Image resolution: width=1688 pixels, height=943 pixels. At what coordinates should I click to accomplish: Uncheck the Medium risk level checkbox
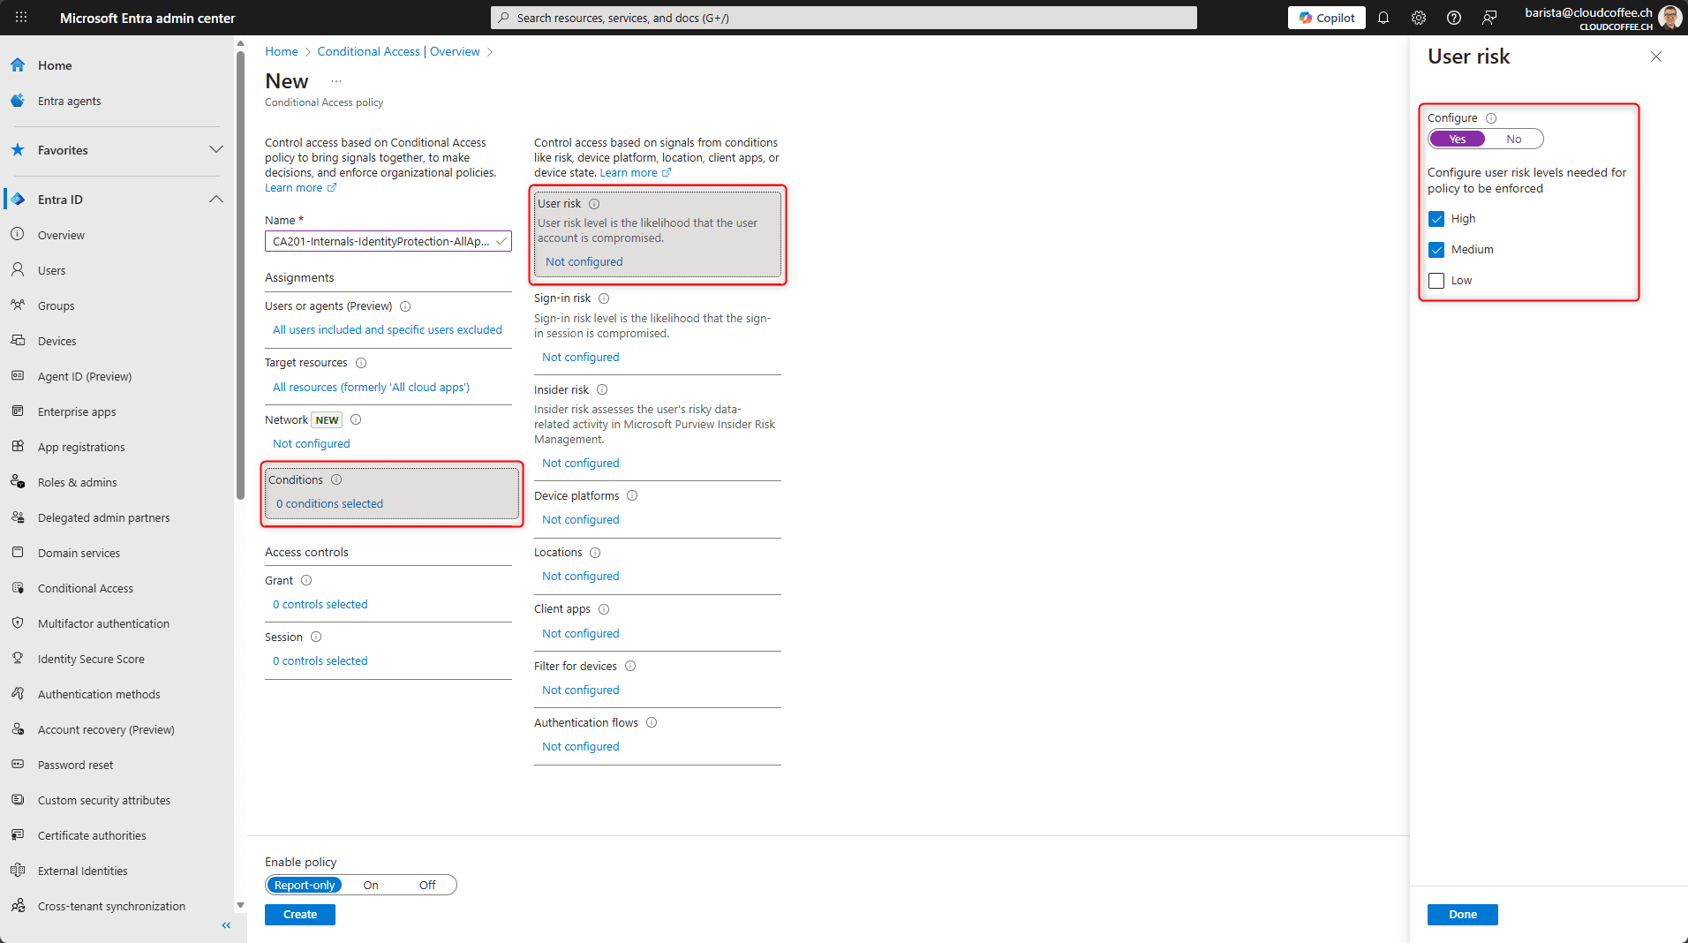click(x=1436, y=250)
